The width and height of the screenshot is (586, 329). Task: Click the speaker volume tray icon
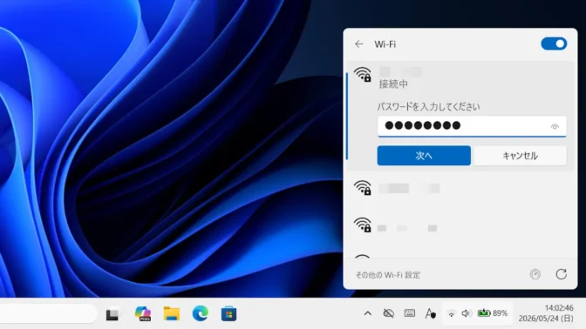(x=466, y=313)
